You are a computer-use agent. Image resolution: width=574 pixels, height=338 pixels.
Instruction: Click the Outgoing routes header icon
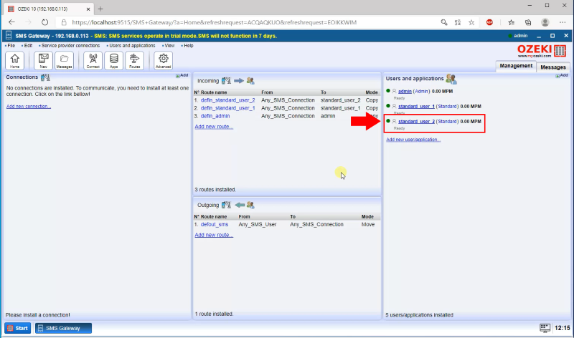click(x=238, y=205)
